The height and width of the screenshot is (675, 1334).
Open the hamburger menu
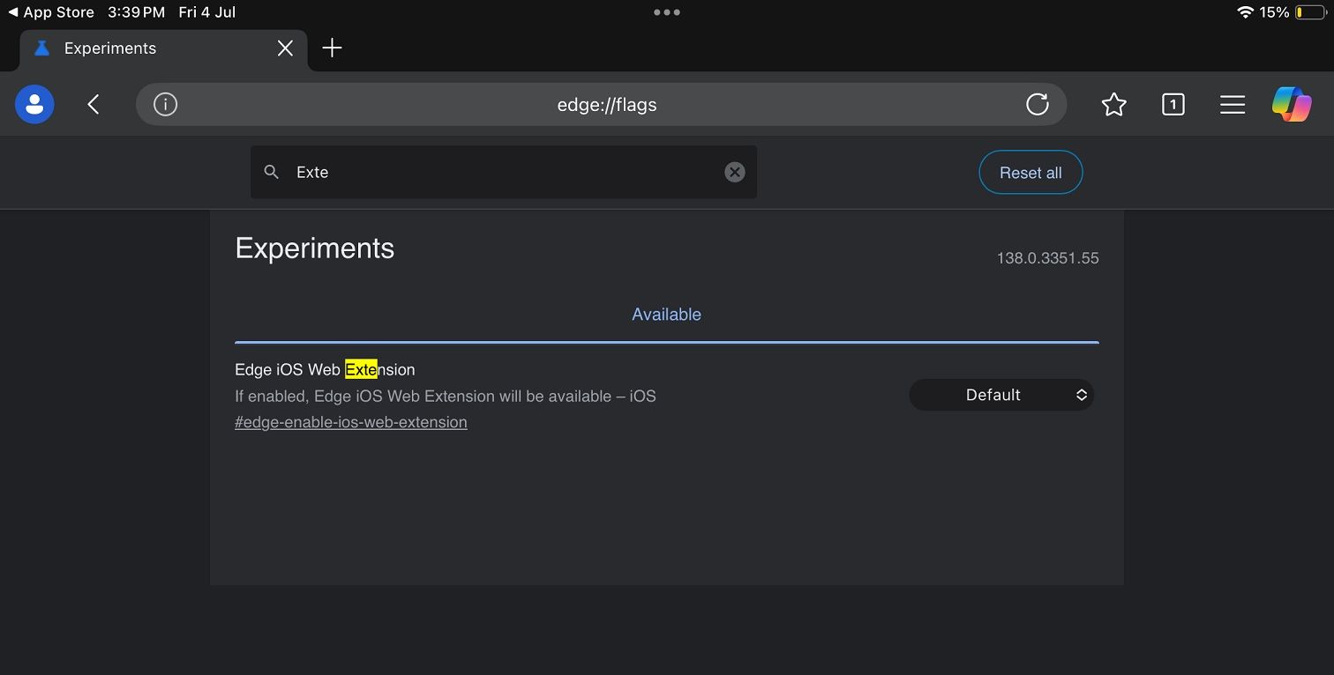point(1233,105)
